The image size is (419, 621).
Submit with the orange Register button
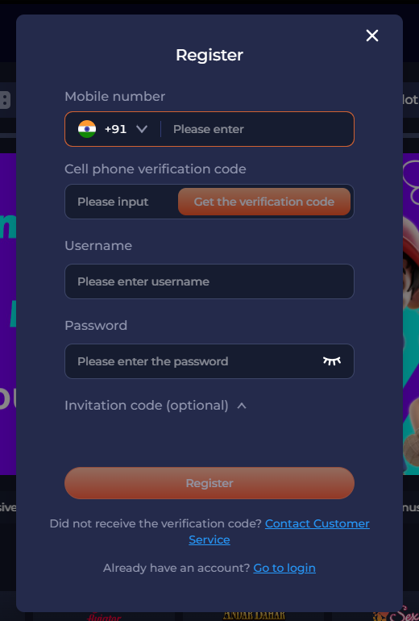[x=209, y=483]
